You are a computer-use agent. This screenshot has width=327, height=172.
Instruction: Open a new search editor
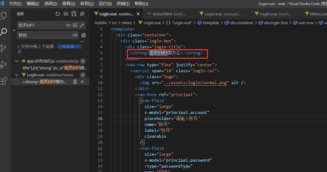(74, 14)
